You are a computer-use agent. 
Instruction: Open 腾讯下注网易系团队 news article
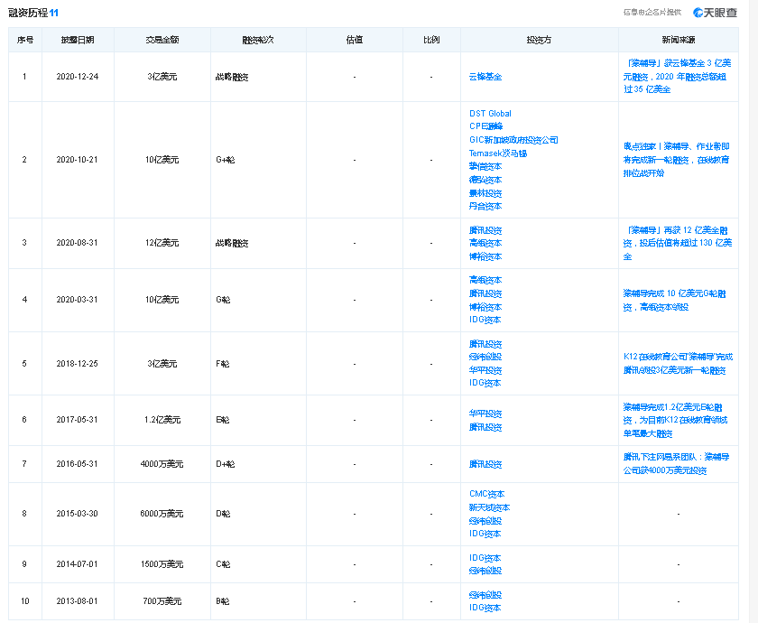(678, 464)
